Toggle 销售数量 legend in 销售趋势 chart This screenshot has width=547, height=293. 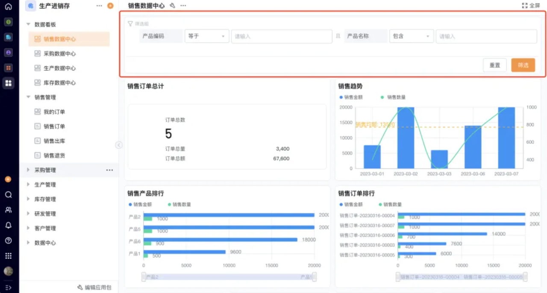[393, 97]
